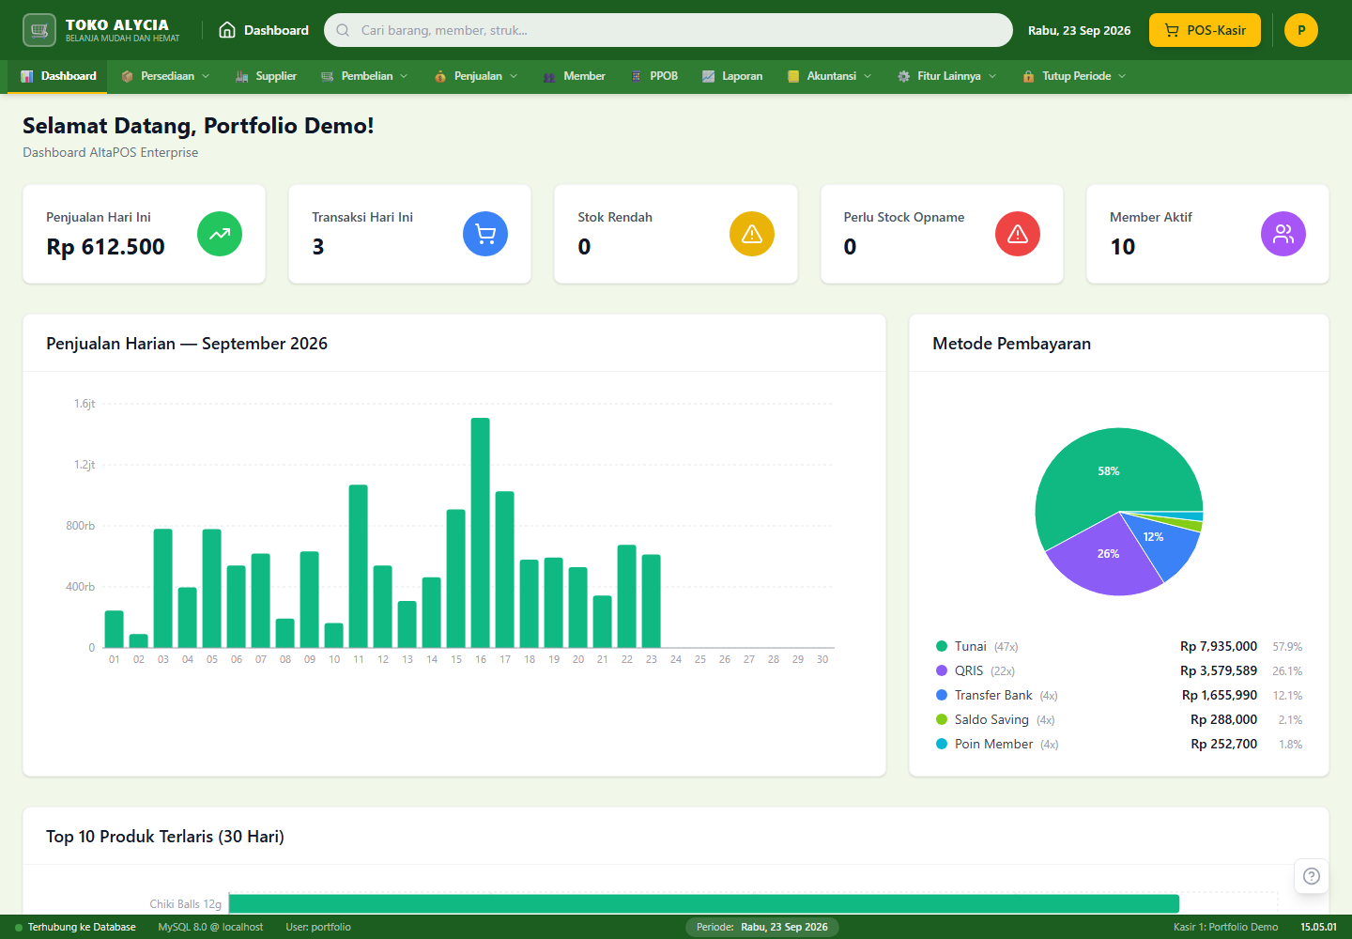
Task: Open the Supplier menu item
Action: pos(266,76)
